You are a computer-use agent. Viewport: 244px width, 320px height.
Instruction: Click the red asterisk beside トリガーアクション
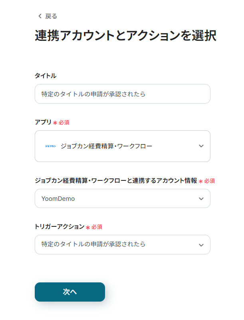tap(88, 227)
